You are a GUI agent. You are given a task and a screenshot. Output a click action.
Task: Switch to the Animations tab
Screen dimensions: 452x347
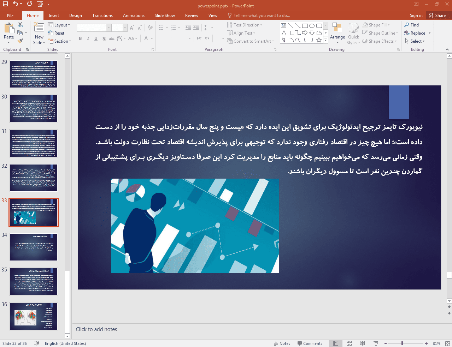[134, 16]
